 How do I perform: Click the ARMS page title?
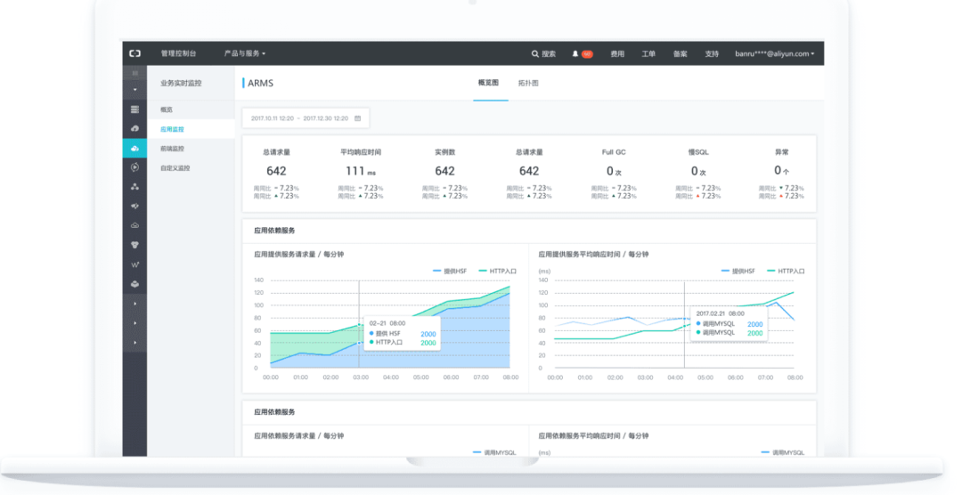point(261,84)
